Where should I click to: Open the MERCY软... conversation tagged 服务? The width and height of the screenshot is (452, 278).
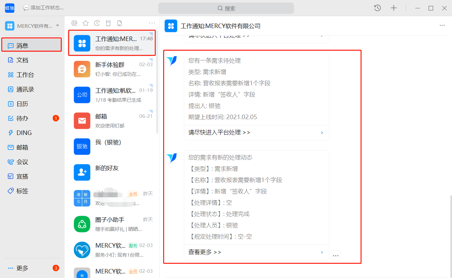coord(112,250)
